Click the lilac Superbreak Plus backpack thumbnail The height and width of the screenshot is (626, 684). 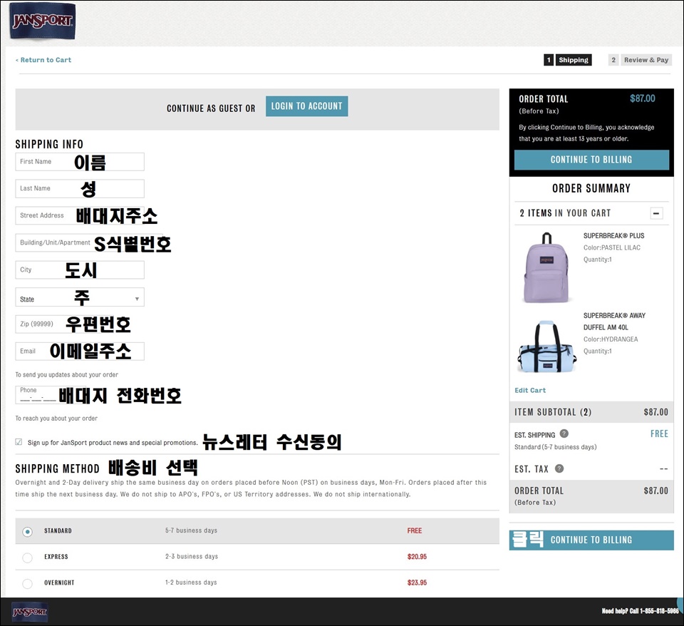(x=546, y=267)
